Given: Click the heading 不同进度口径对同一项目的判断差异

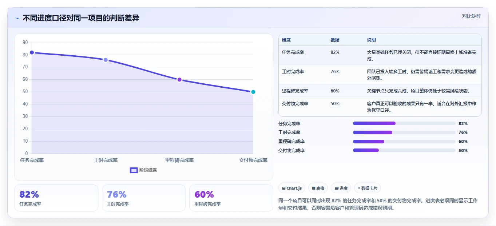Looking at the screenshot, I should point(81,18).
